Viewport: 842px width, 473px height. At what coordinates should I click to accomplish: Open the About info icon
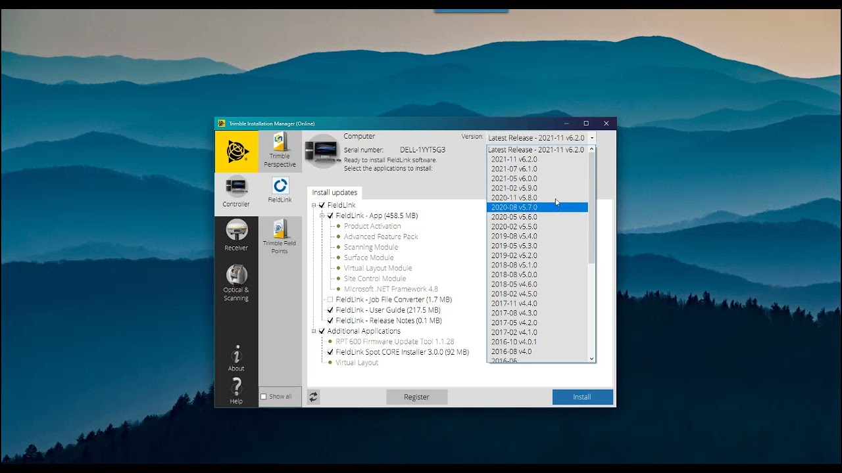pos(236,353)
